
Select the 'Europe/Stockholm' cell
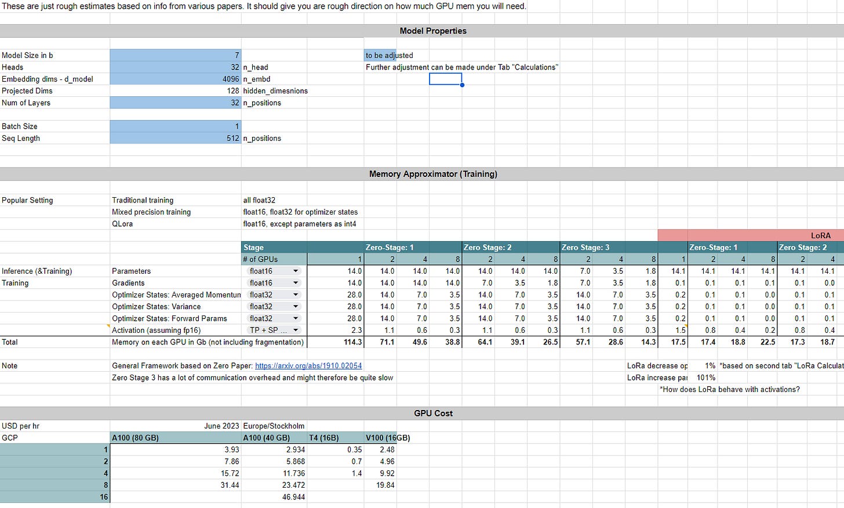coord(274,426)
